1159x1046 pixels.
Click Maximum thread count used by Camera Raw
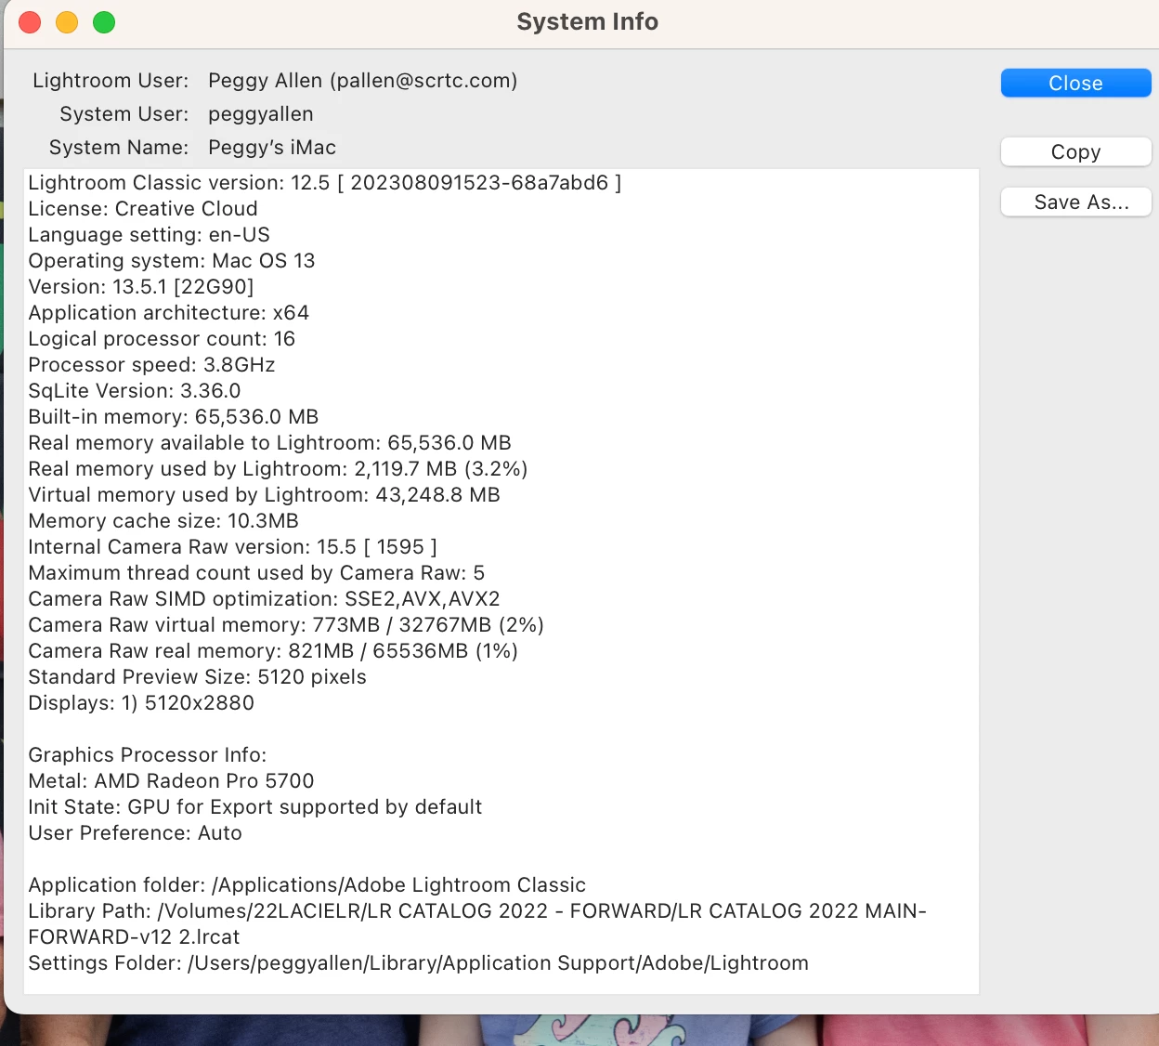(256, 573)
